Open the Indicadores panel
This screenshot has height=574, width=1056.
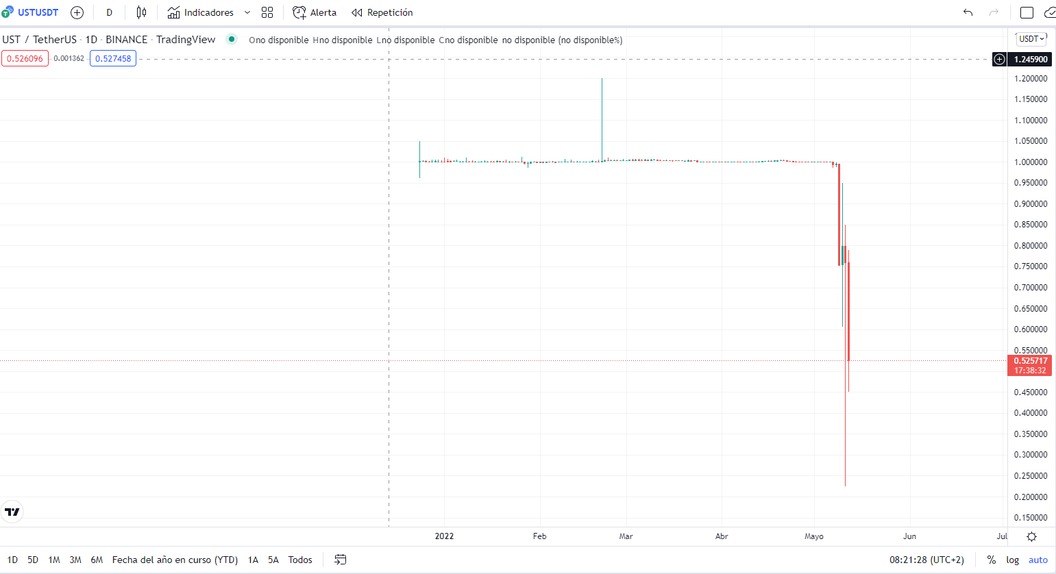tap(200, 12)
